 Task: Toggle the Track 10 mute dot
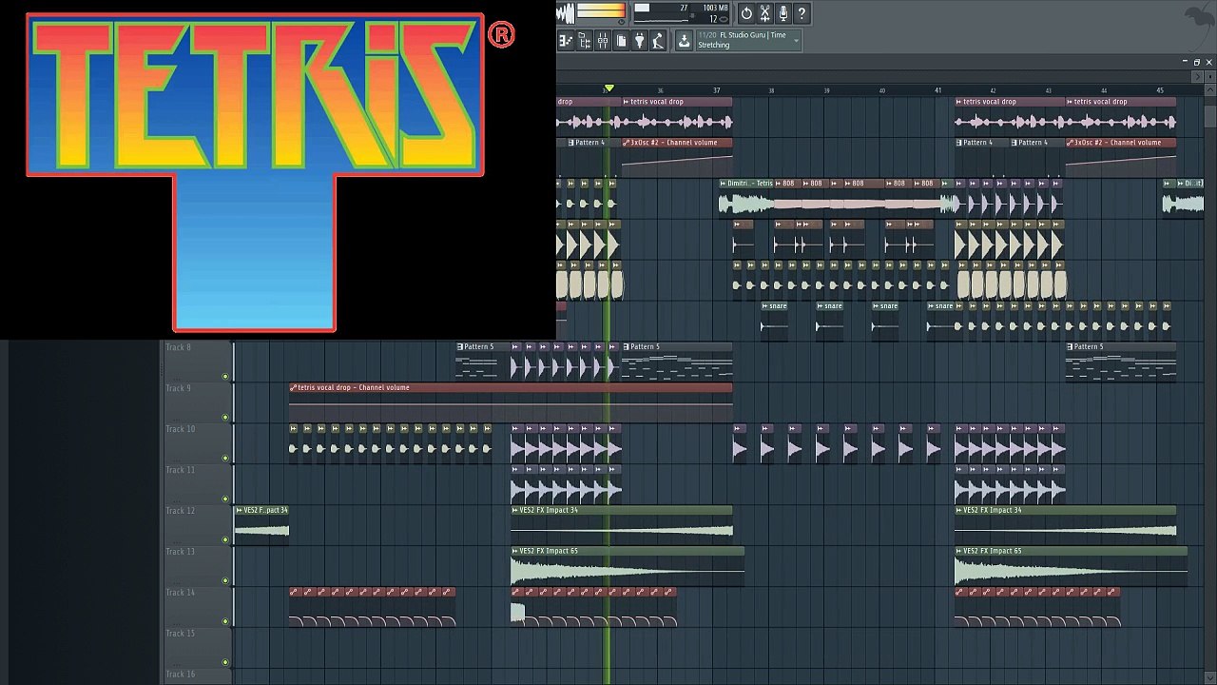[x=225, y=459]
